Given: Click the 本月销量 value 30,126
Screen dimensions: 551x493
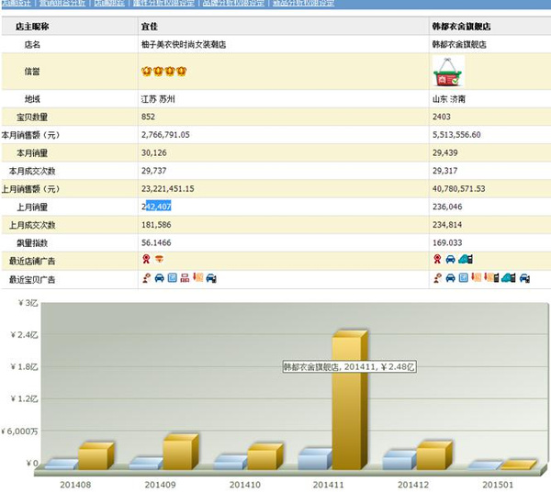Looking at the screenshot, I should pos(154,152).
